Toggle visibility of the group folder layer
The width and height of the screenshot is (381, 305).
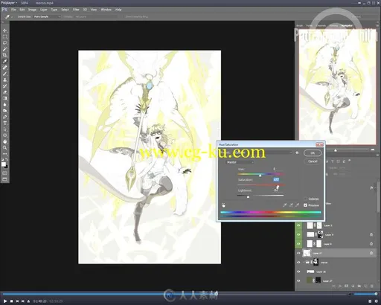coord(298,263)
